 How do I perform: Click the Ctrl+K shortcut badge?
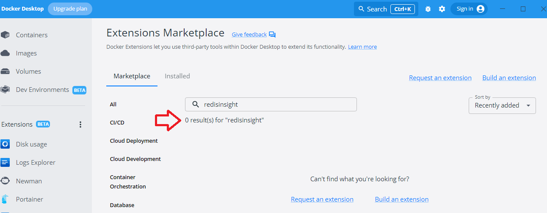403,9
